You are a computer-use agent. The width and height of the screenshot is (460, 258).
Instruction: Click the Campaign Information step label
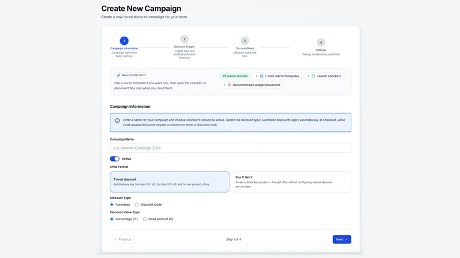click(124, 49)
